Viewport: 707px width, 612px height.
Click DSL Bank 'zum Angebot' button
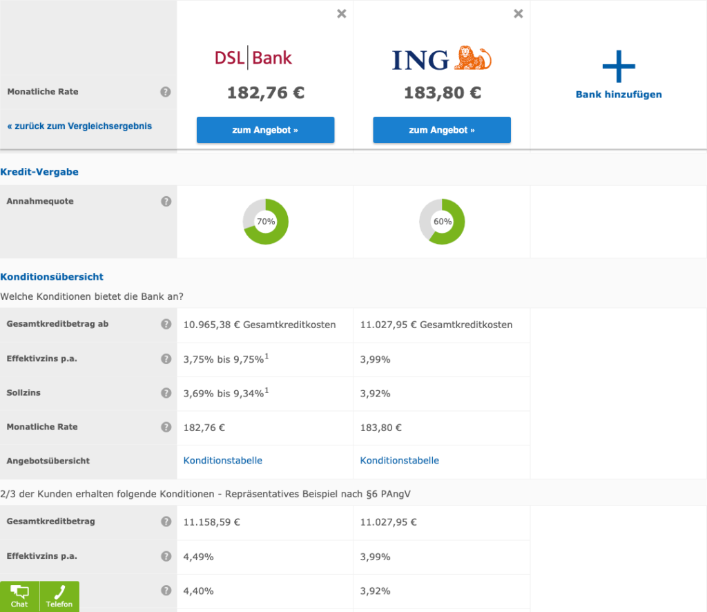(x=265, y=130)
